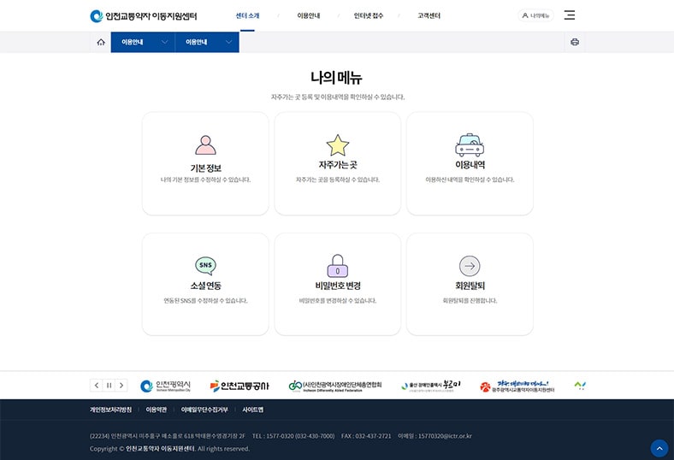Screen dimensions: 674x460
Task: Click the star icon for 자주가는 곳
Action: pyautogui.click(x=337, y=144)
